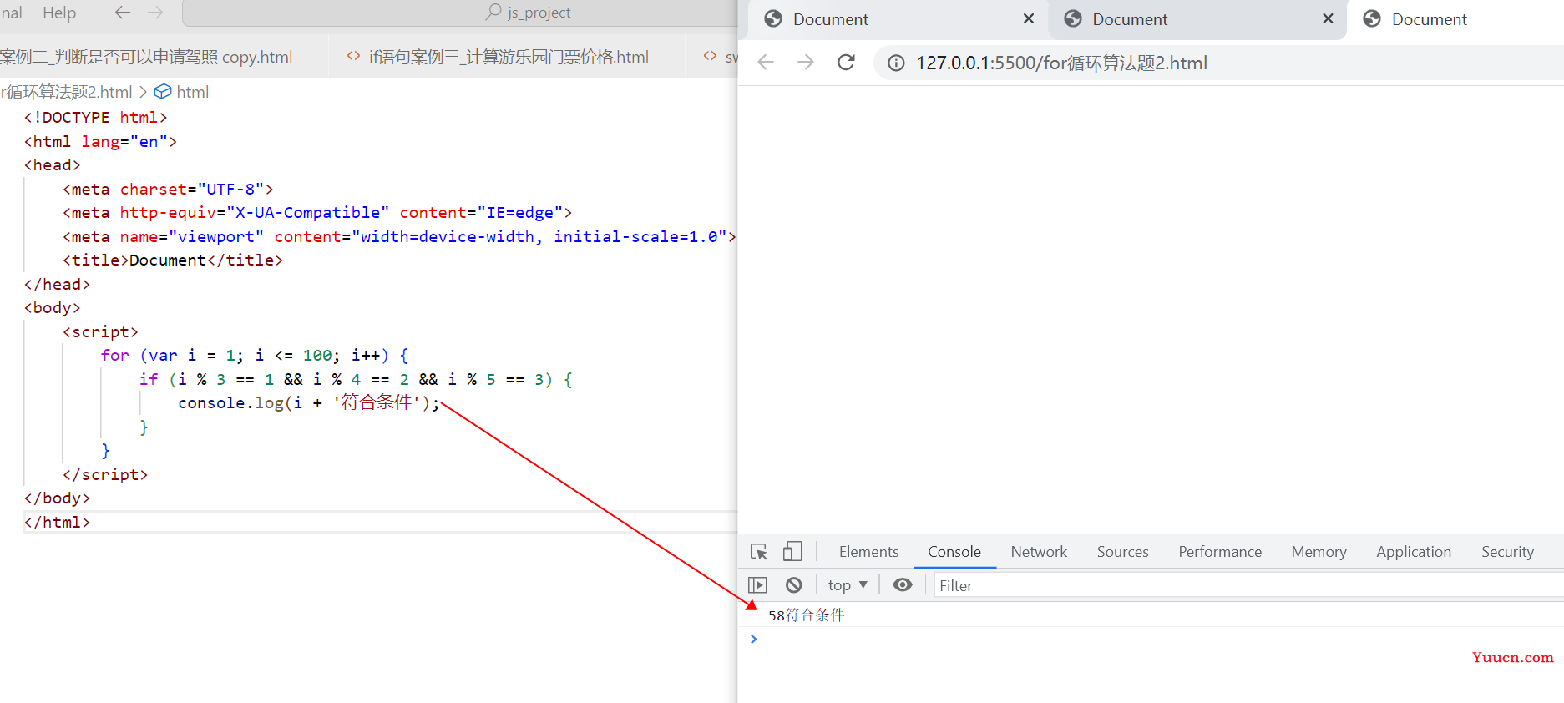
Task: Open the Network panel in DevTools
Action: coord(1039,552)
